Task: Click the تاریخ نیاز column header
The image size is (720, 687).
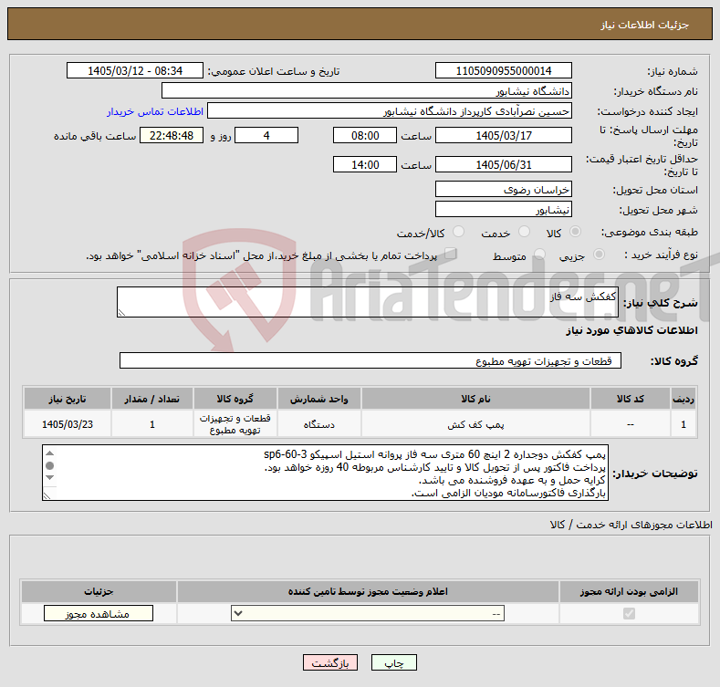Action: click(68, 399)
